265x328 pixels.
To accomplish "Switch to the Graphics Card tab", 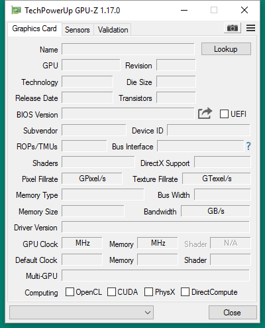I will pos(34,29).
